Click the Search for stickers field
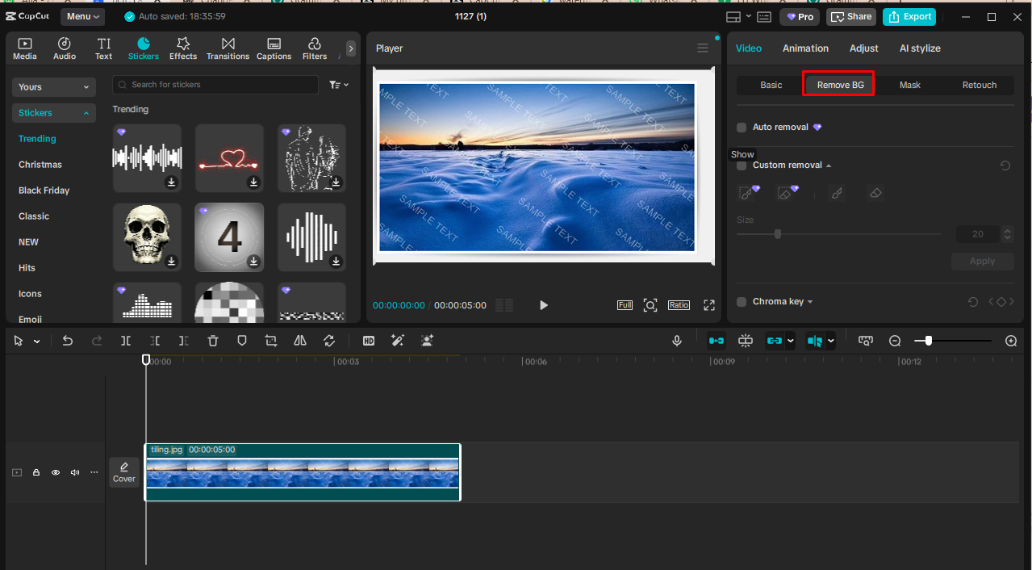Image resolution: width=1032 pixels, height=570 pixels. click(215, 85)
